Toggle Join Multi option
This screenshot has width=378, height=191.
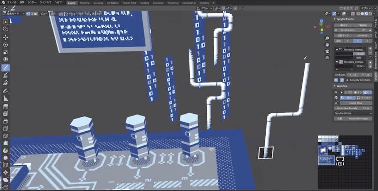pos(362,36)
